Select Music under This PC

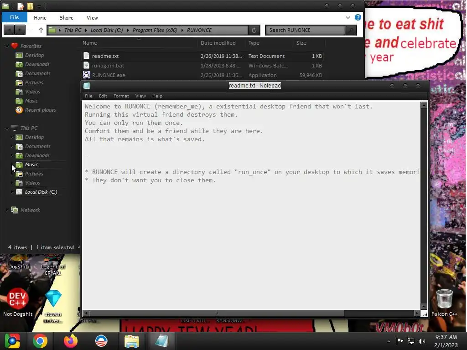tap(31, 165)
